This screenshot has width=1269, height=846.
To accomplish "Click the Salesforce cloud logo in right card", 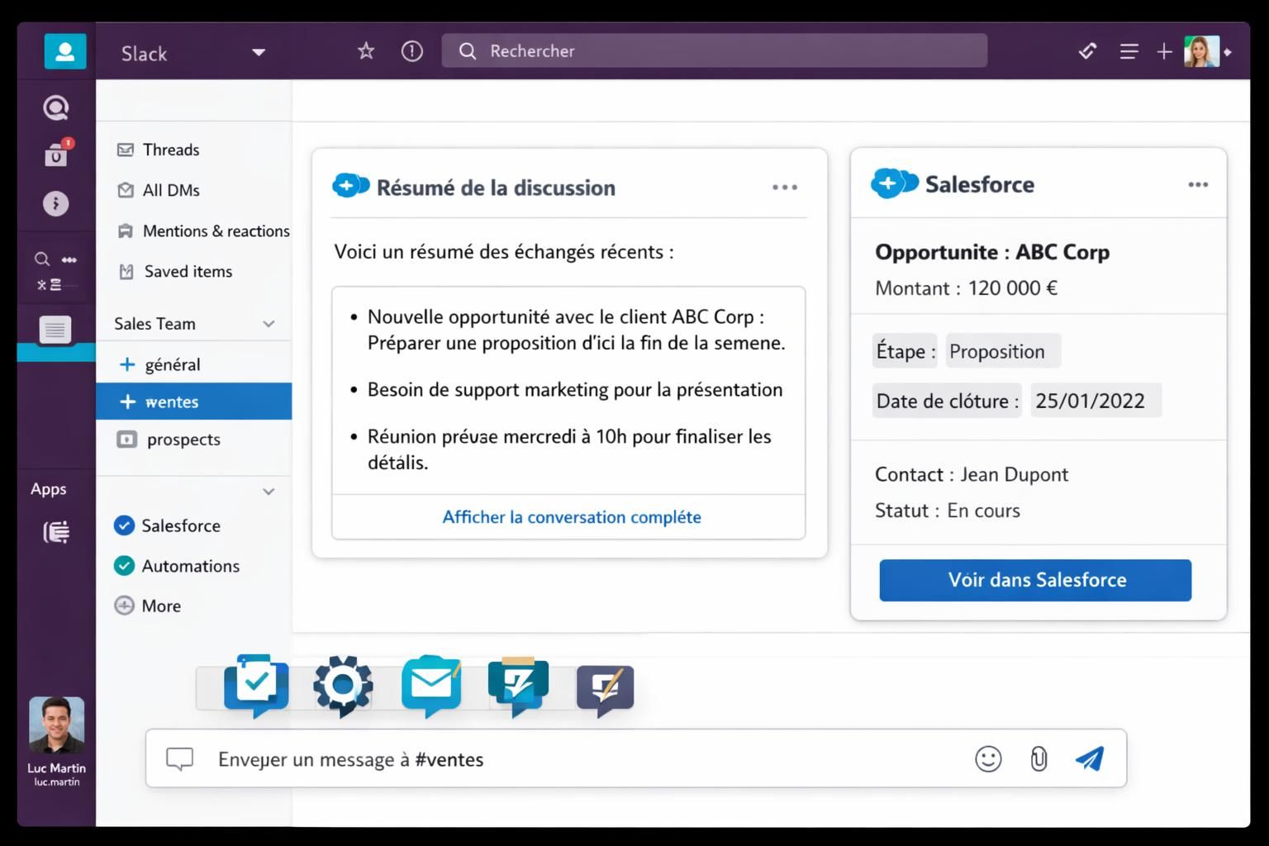I will coord(894,183).
